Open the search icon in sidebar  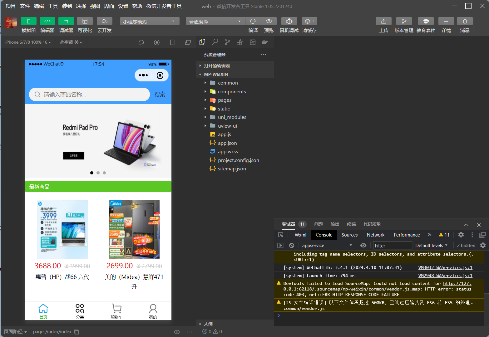coord(215,42)
